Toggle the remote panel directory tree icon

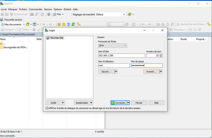coord(209,24)
